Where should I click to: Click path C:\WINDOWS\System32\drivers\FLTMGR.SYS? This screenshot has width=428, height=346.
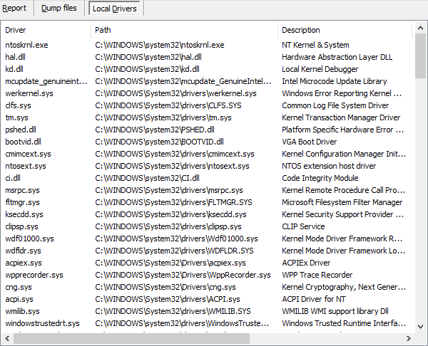[173, 202]
